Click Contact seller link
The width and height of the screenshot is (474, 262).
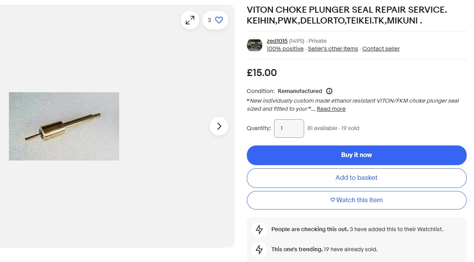click(381, 49)
